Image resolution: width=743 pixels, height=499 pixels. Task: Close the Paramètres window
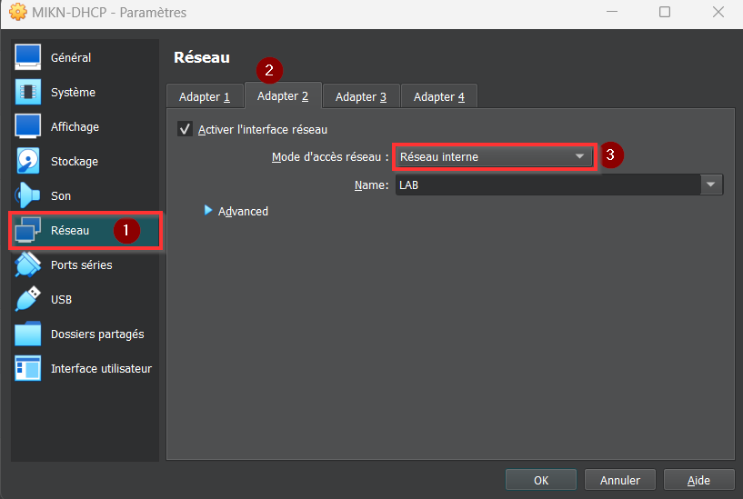[x=718, y=12]
